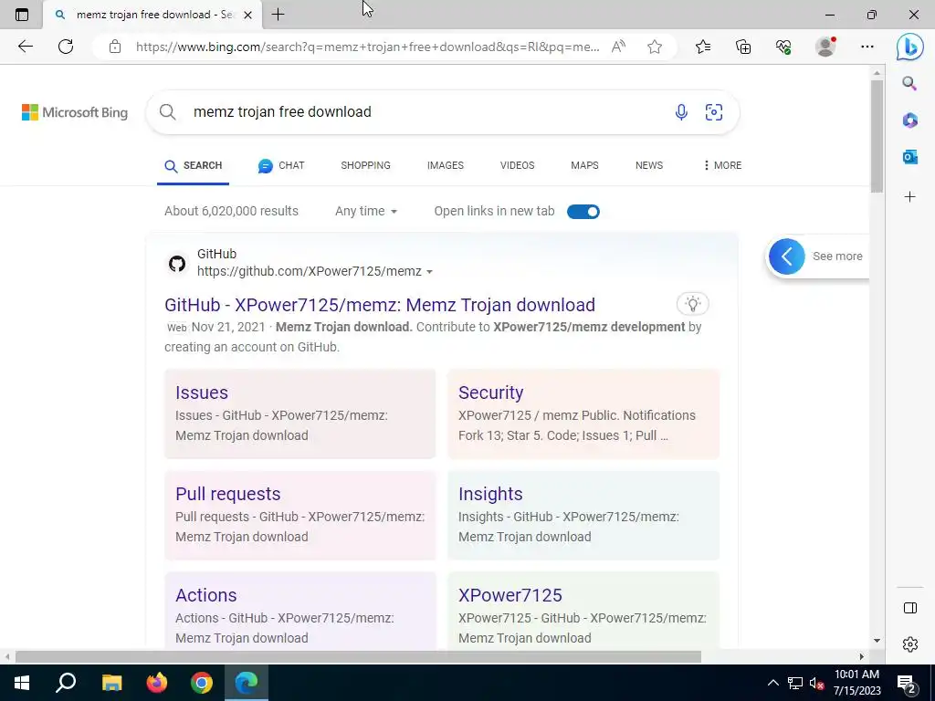Toggle Open links in new tab switch
Viewport: 935px width, 701px height.
click(583, 212)
